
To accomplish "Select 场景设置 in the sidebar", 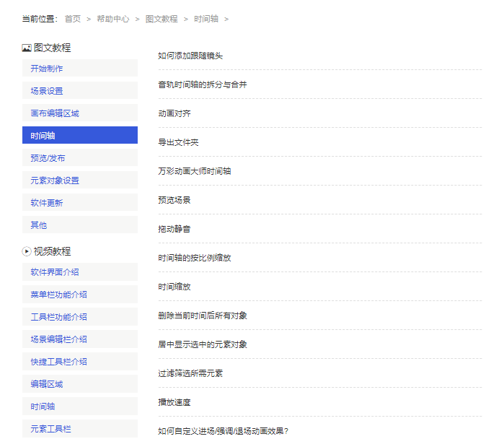I will coord(80,91).
